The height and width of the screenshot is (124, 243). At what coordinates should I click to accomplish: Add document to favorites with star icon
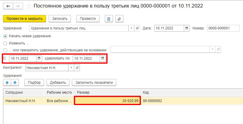pyautogui.click(x=29, y=6)
